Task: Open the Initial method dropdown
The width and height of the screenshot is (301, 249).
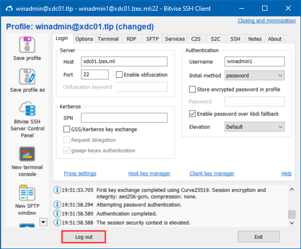Action: pyautogui.click(x=255, y=75)
